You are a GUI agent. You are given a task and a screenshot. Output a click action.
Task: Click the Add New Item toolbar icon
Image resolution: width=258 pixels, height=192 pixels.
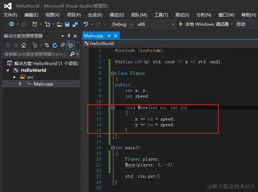point(47,24)
